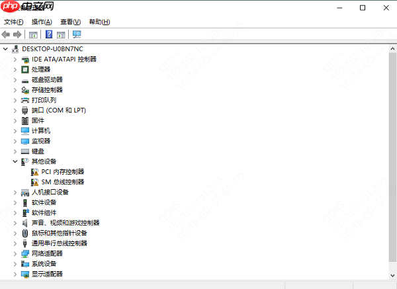Click the scrollbar down arrow
The width and height of the screenshot is (397, 289).
(392, 276)
